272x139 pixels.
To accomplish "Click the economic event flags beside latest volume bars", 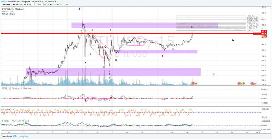I will 194,84.
